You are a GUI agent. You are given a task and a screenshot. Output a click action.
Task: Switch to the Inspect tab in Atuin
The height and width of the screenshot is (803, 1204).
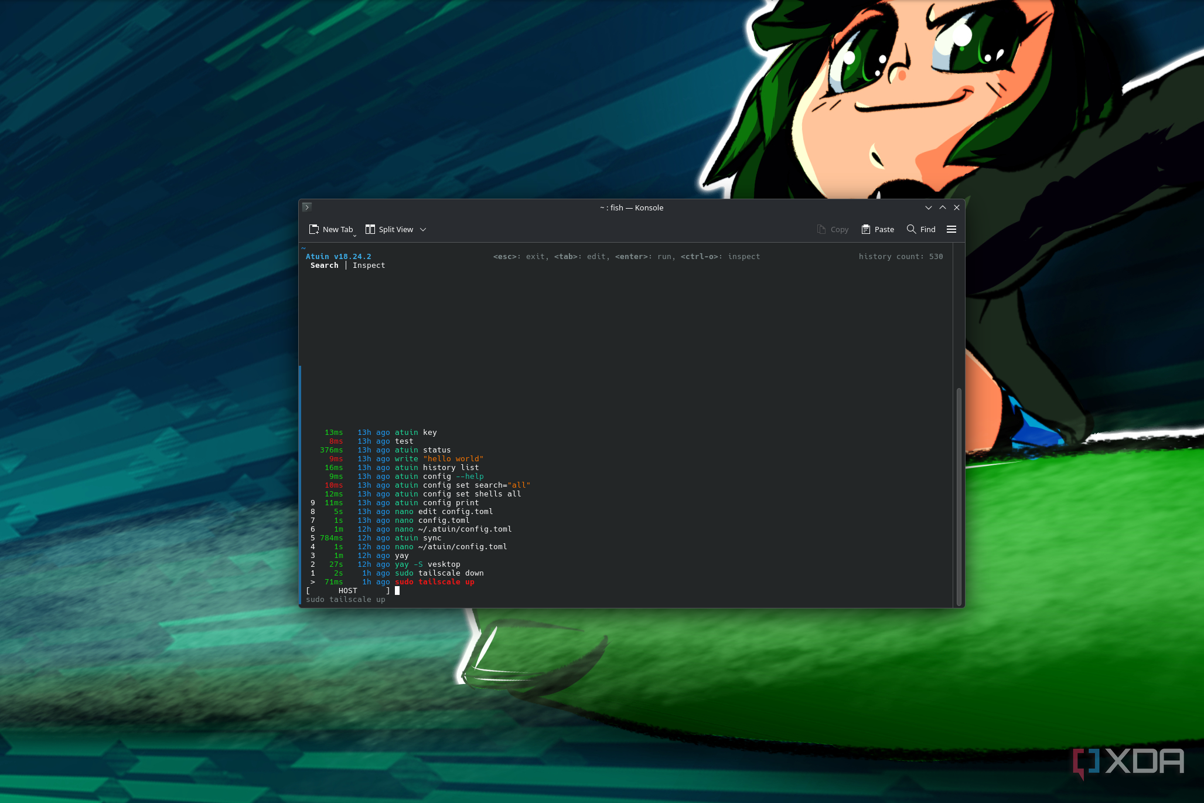(x=369, y=266)
